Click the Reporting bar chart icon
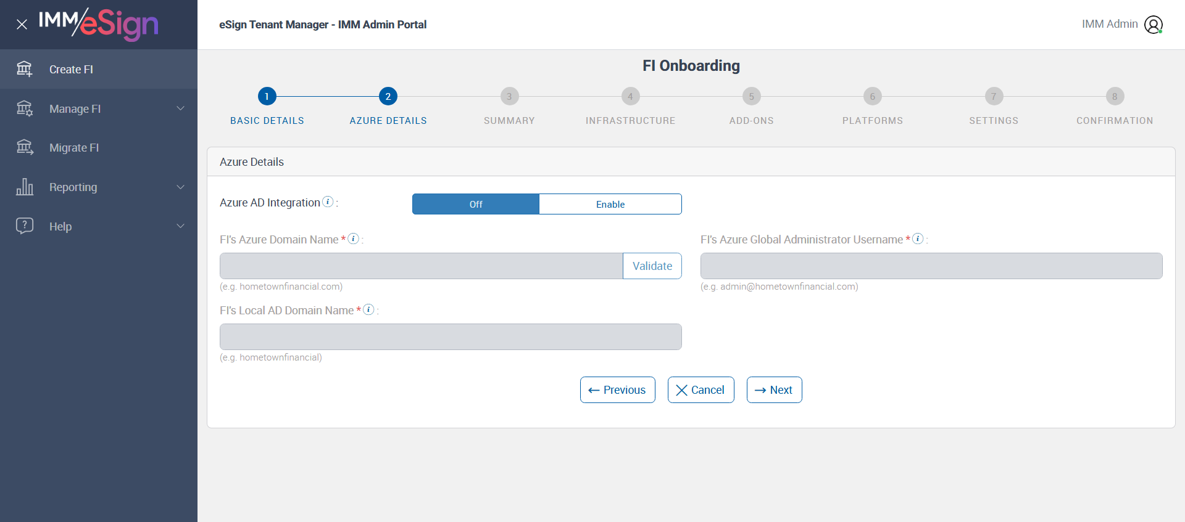1185x522 pixels. click(25, 187)
